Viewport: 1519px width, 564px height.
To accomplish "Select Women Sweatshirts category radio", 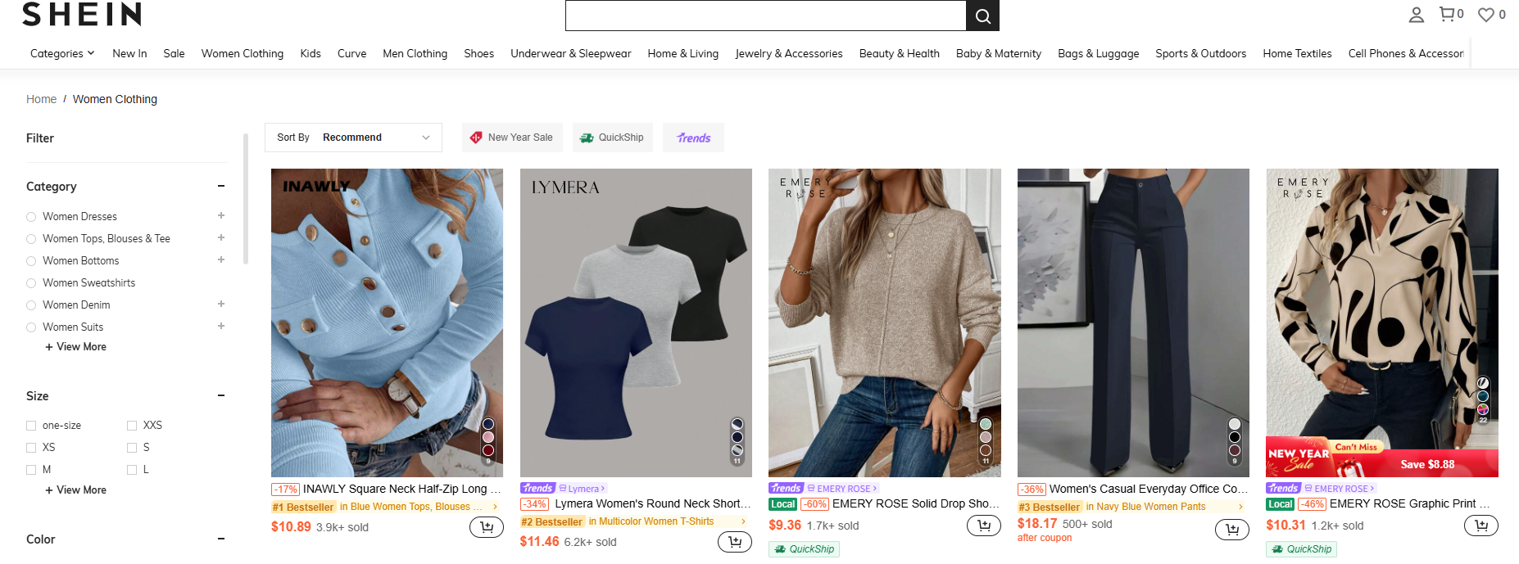I will (x=31, y=283).
